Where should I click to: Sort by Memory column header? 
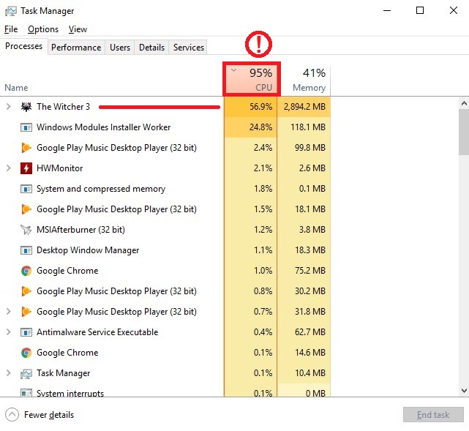tap(304, 79)
